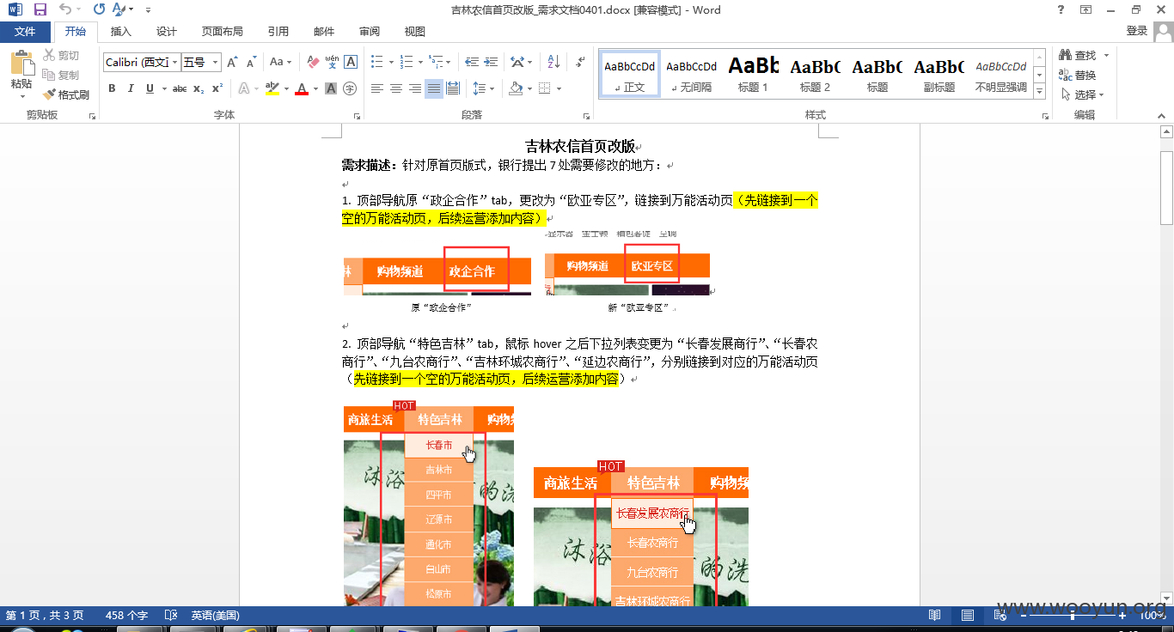
Task: Clear all formatting with the eraser icon
Action: pos(313,62)
